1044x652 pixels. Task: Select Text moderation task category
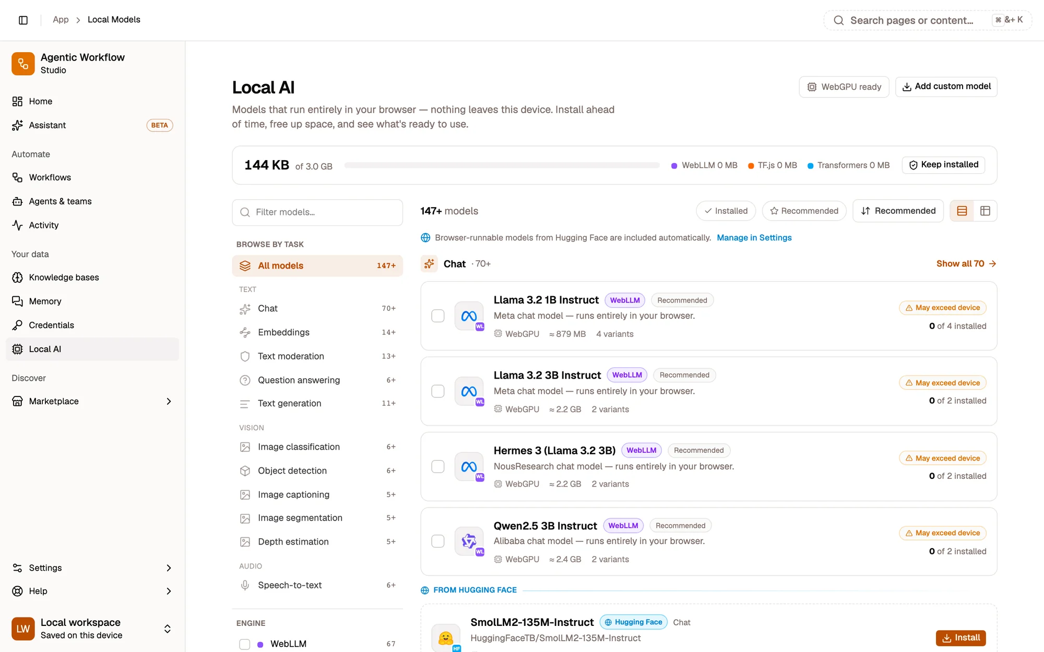(x=317, y=356)
